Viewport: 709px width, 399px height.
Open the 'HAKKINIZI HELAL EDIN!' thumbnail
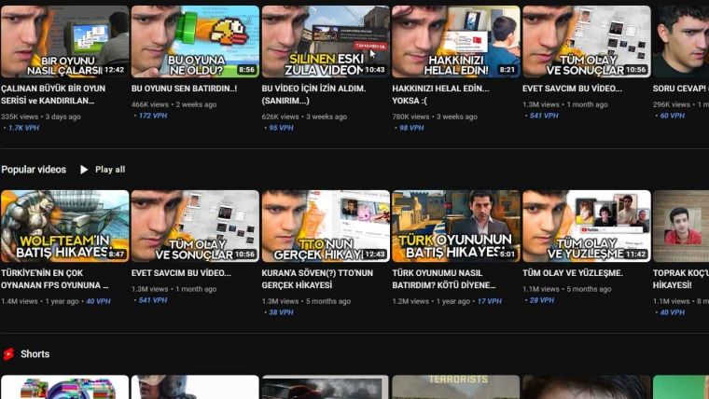tap(456, 42)
